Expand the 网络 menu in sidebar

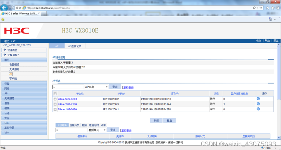click(x=24, y=89)
